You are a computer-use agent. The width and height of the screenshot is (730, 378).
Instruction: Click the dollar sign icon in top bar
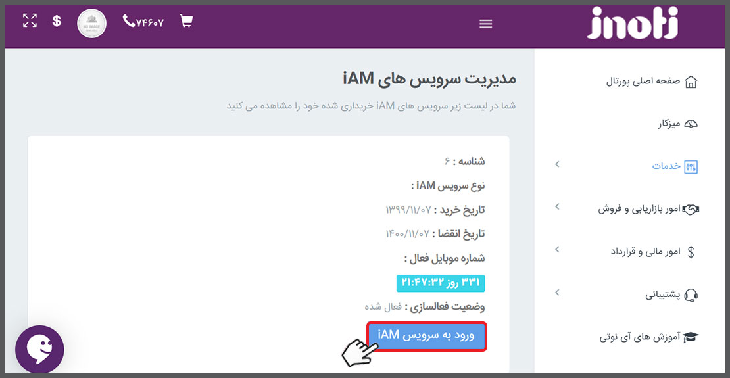click(x=57, y=21)
